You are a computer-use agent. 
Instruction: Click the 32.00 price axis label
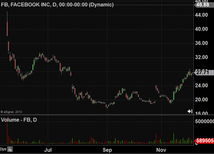[201, 57]
